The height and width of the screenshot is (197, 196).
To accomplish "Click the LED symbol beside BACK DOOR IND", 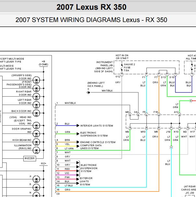I will [x=36, y=113].
